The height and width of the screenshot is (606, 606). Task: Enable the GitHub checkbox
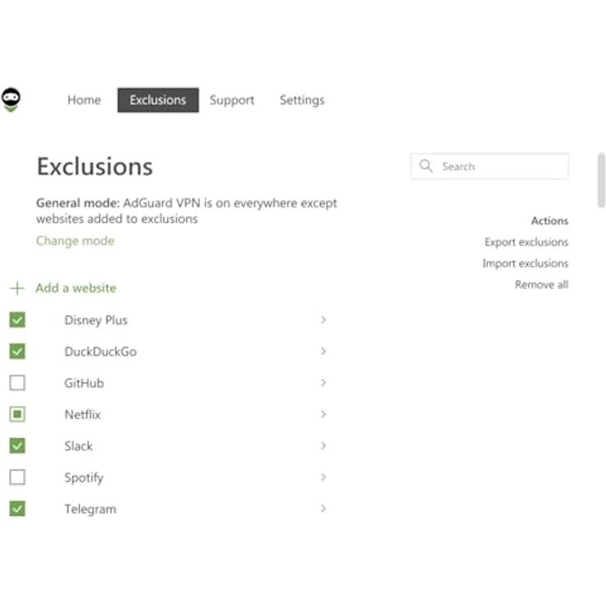pyautogui.click(x=17, y=383)
